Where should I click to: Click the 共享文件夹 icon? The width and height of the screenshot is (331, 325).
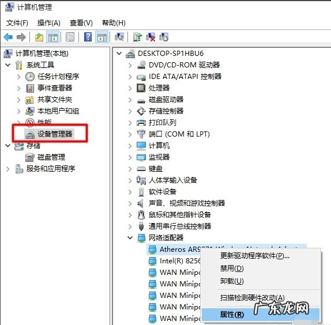(29, 100)
